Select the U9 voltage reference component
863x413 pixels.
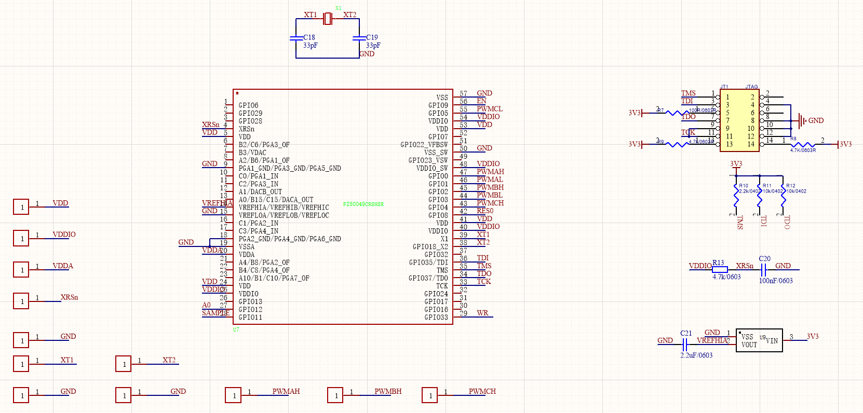(759, 340)
